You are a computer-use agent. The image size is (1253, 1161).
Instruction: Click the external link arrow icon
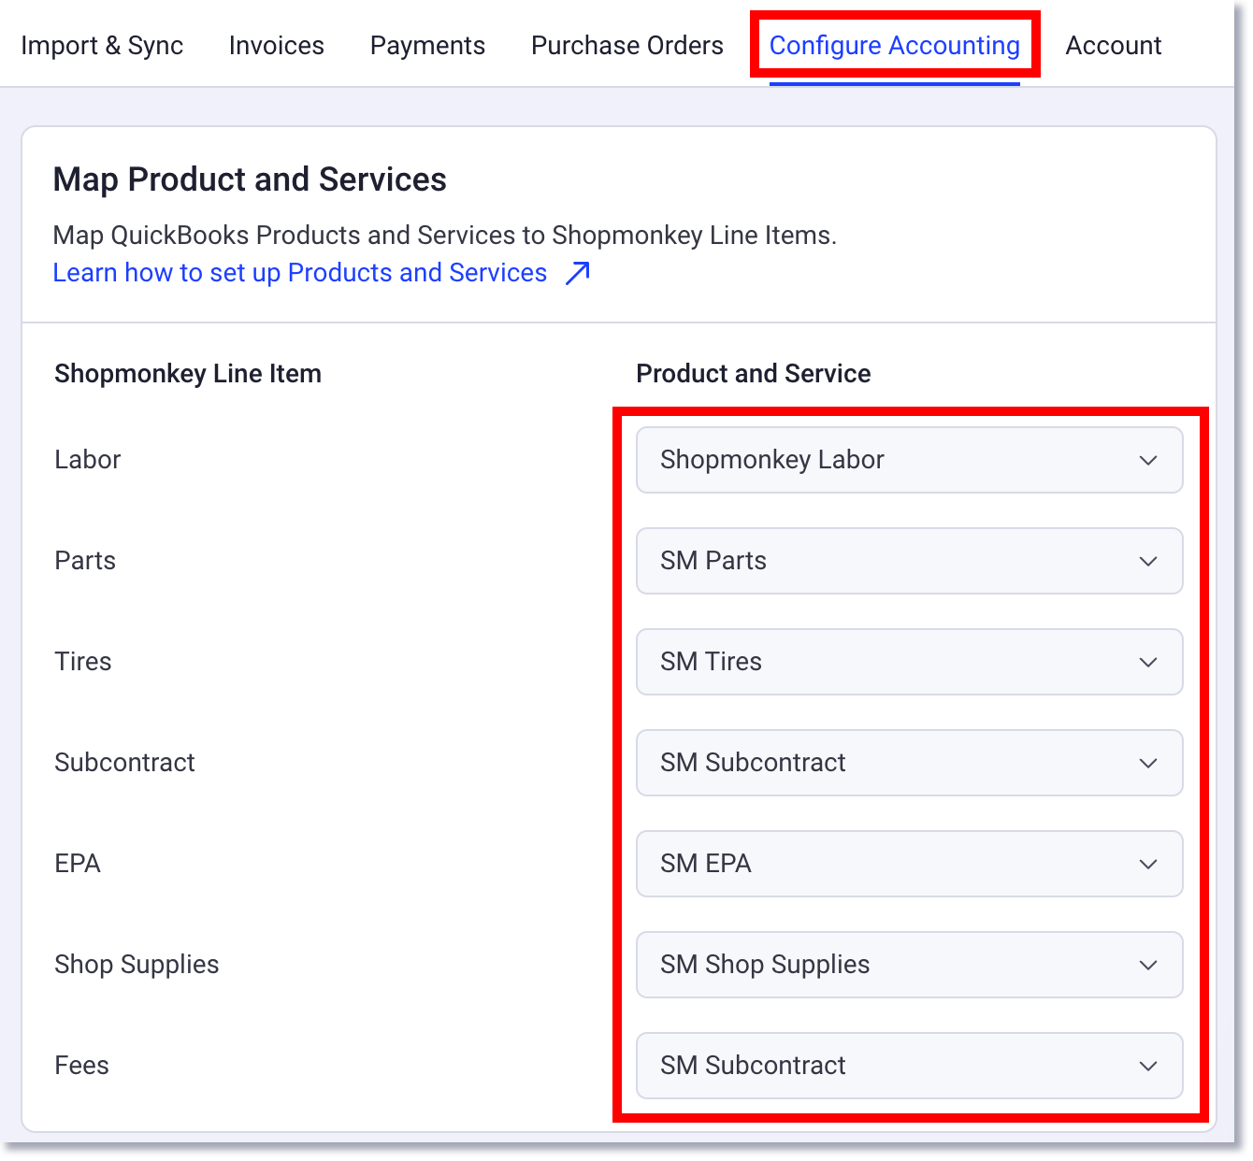[578, 272]
